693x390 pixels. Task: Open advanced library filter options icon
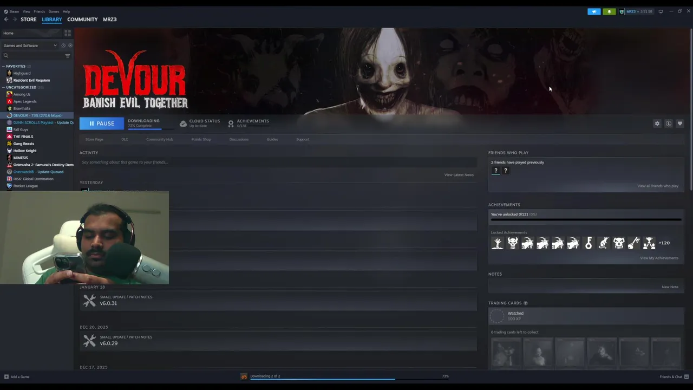click(x=68, y=55)
